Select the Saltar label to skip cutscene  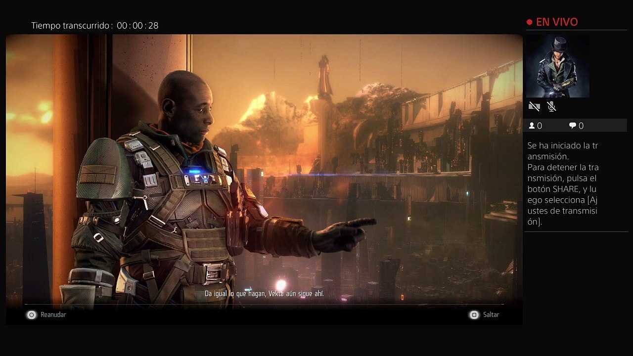coord(491,315)
